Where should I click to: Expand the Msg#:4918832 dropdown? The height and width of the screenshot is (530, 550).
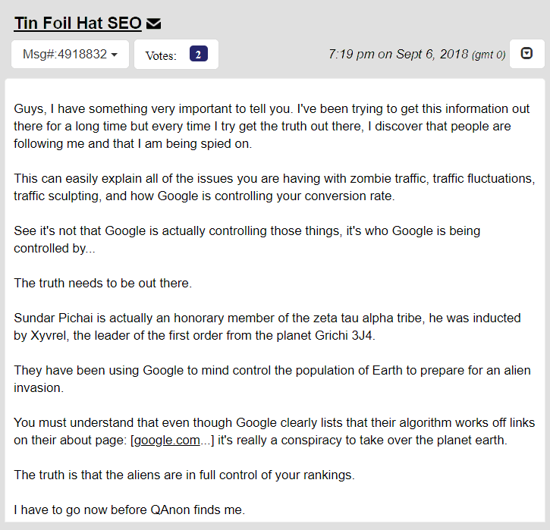click(x=70, y=55)
